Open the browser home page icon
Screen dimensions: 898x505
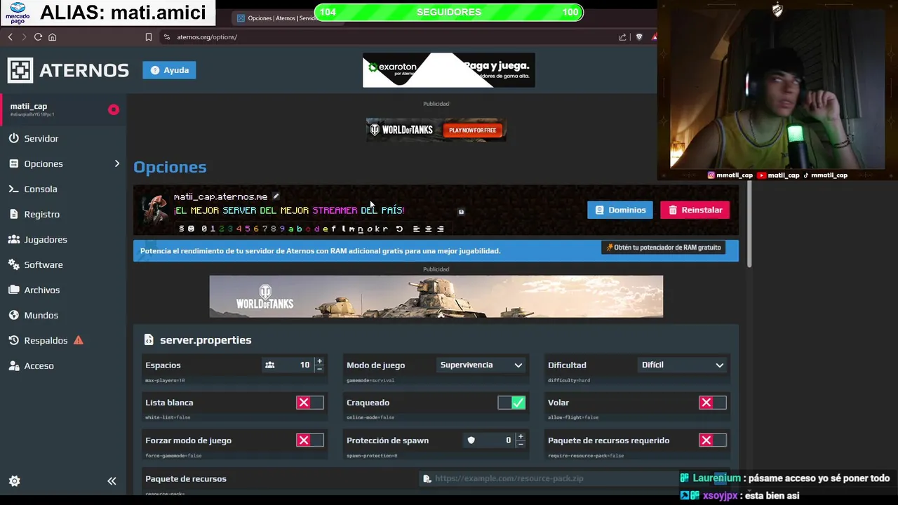tap(52, 37)
